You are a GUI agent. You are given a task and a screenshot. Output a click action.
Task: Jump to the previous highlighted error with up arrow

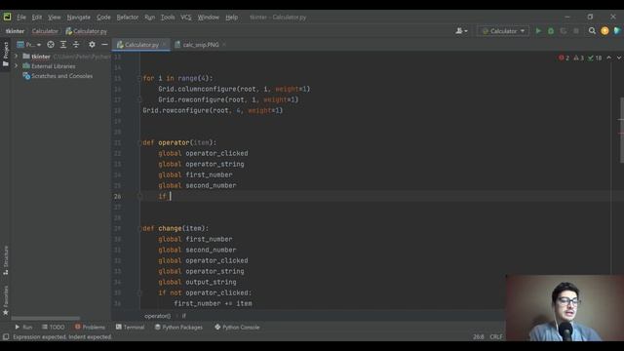pyautogui.click(x=608, y=58)
